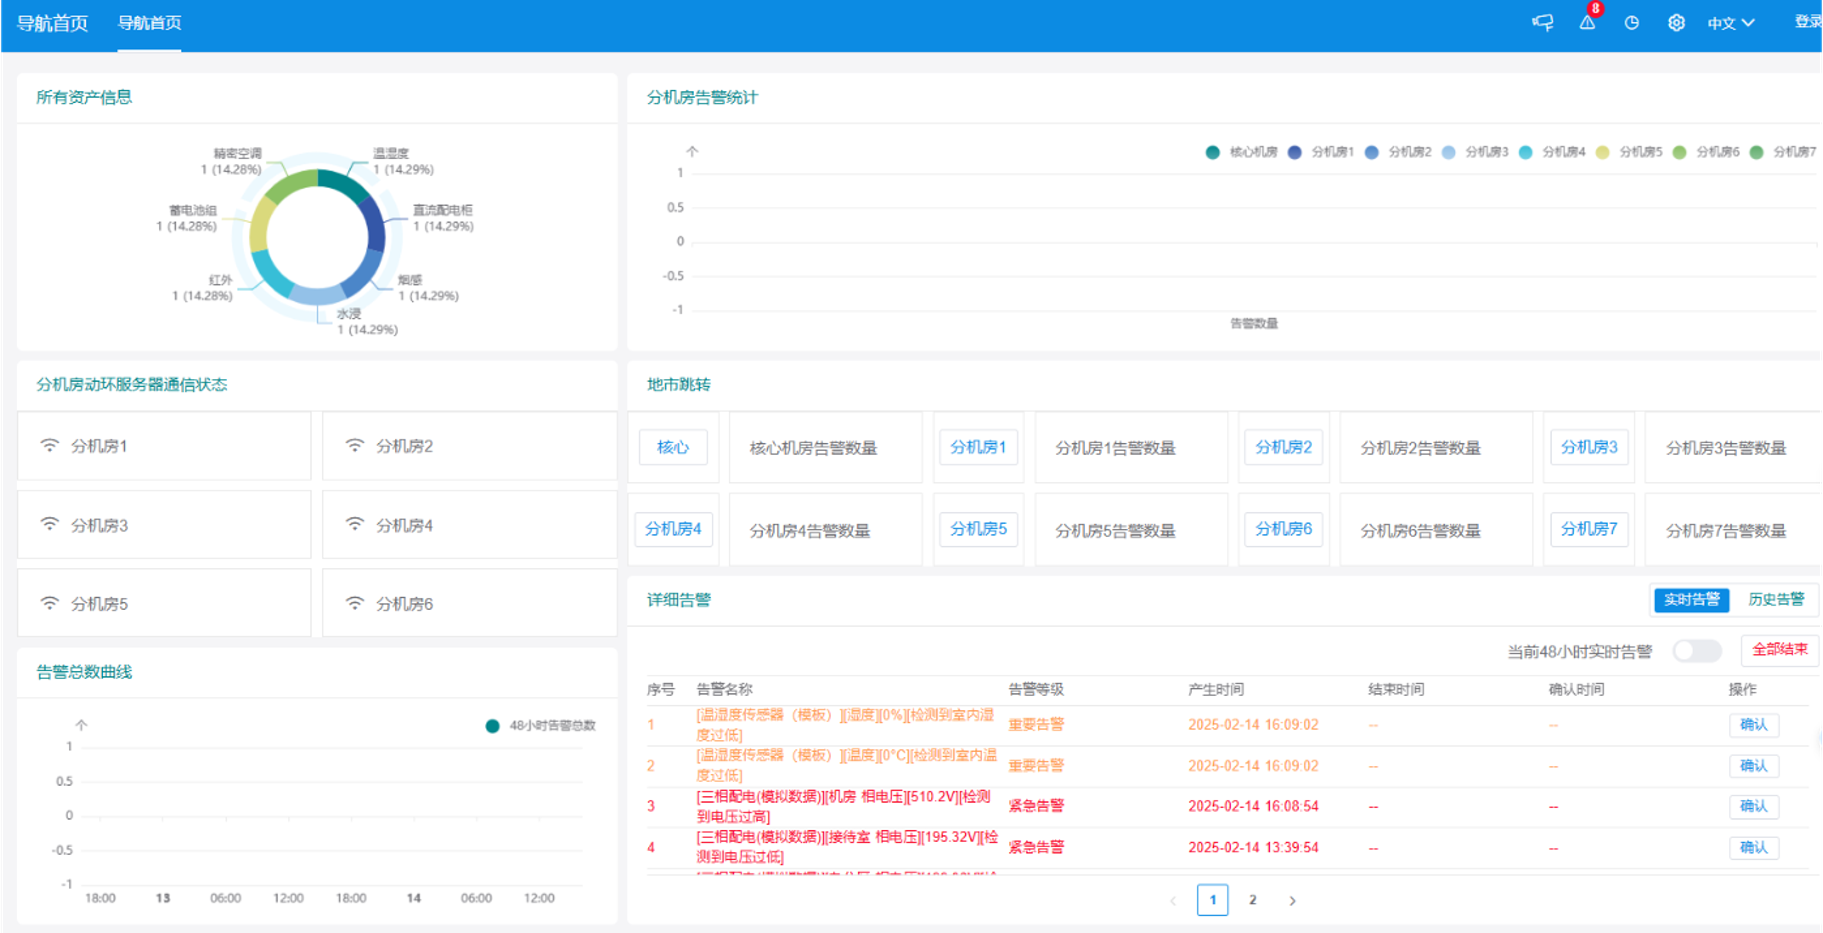Click wifi status icon for 分机房6

pyautogui.click(x=355, y=603)
